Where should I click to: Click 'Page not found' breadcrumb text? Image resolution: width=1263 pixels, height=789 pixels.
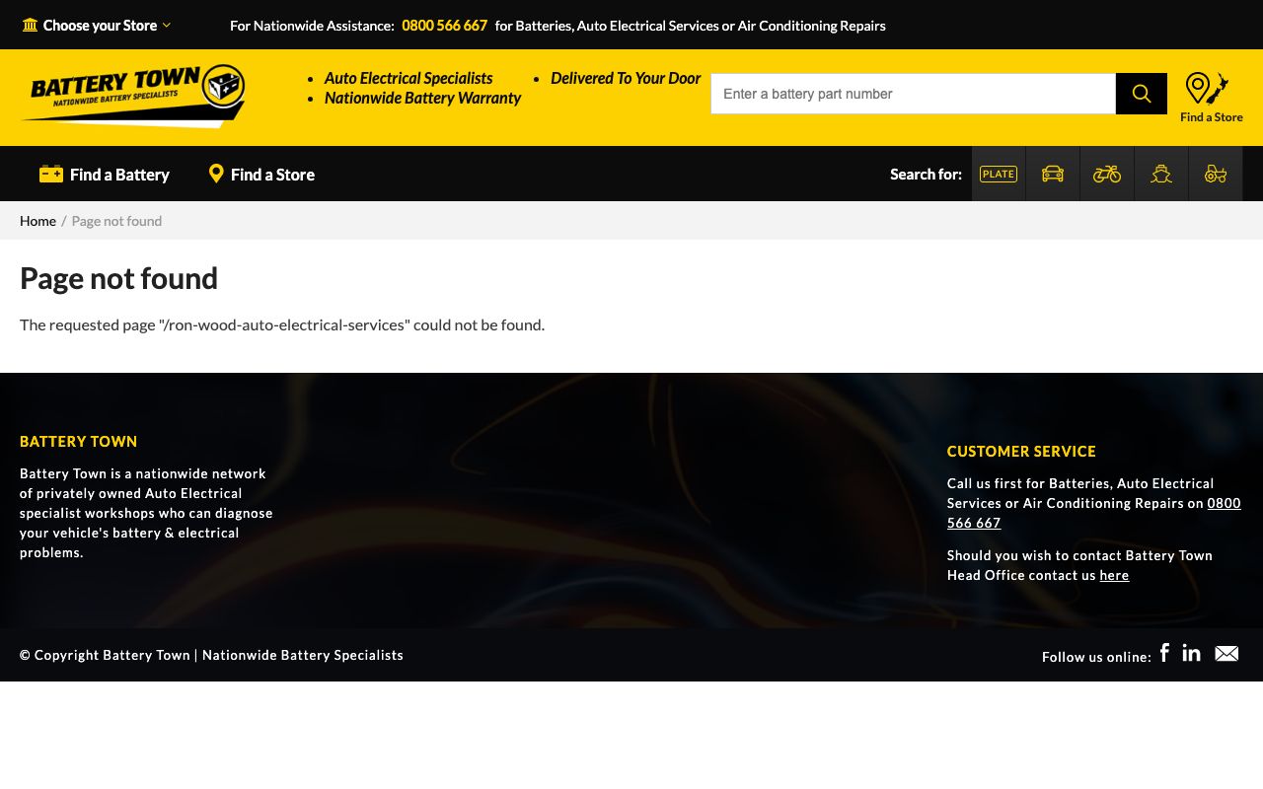point(116,221)
